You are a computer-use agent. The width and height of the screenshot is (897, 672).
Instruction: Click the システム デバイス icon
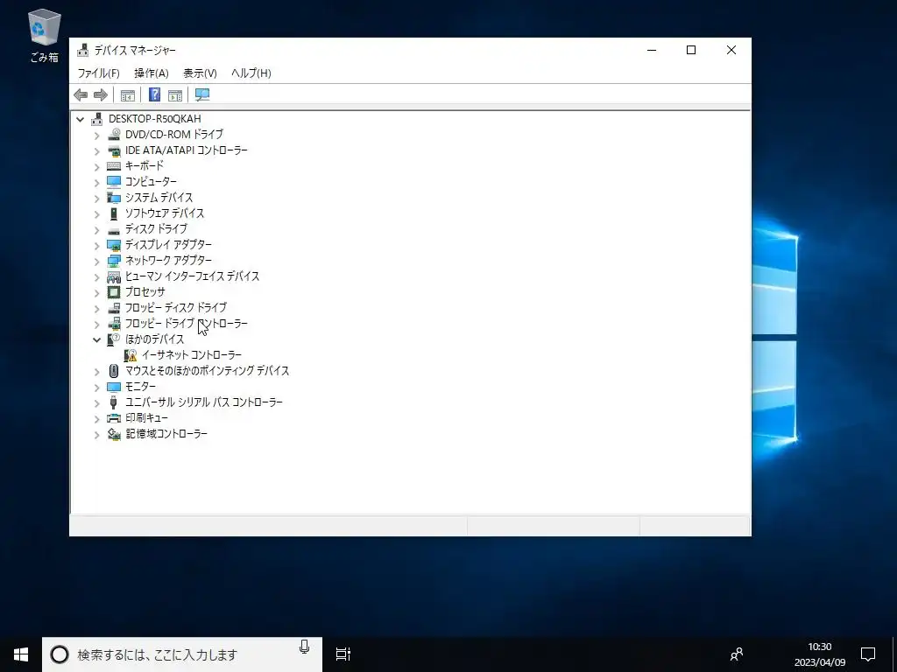[x=114, y=198]
